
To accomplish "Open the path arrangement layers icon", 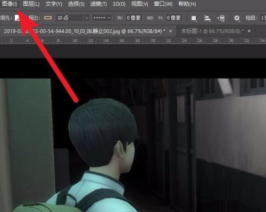I will pyautogui.click(x=221, y=18).
